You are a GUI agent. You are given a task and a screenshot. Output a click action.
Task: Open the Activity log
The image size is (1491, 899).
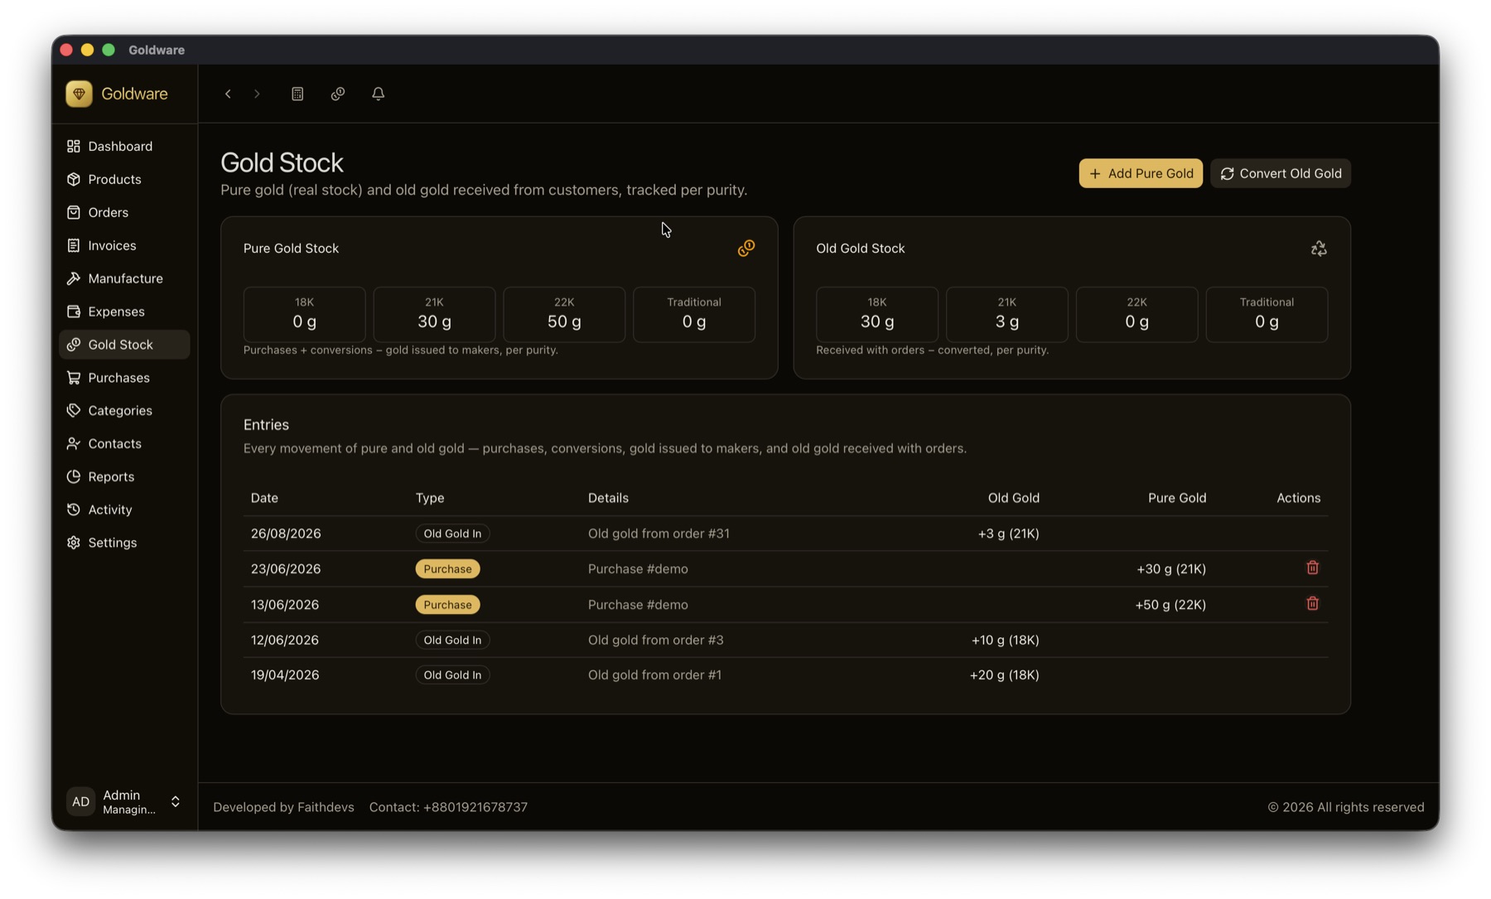tap(124, 510)
